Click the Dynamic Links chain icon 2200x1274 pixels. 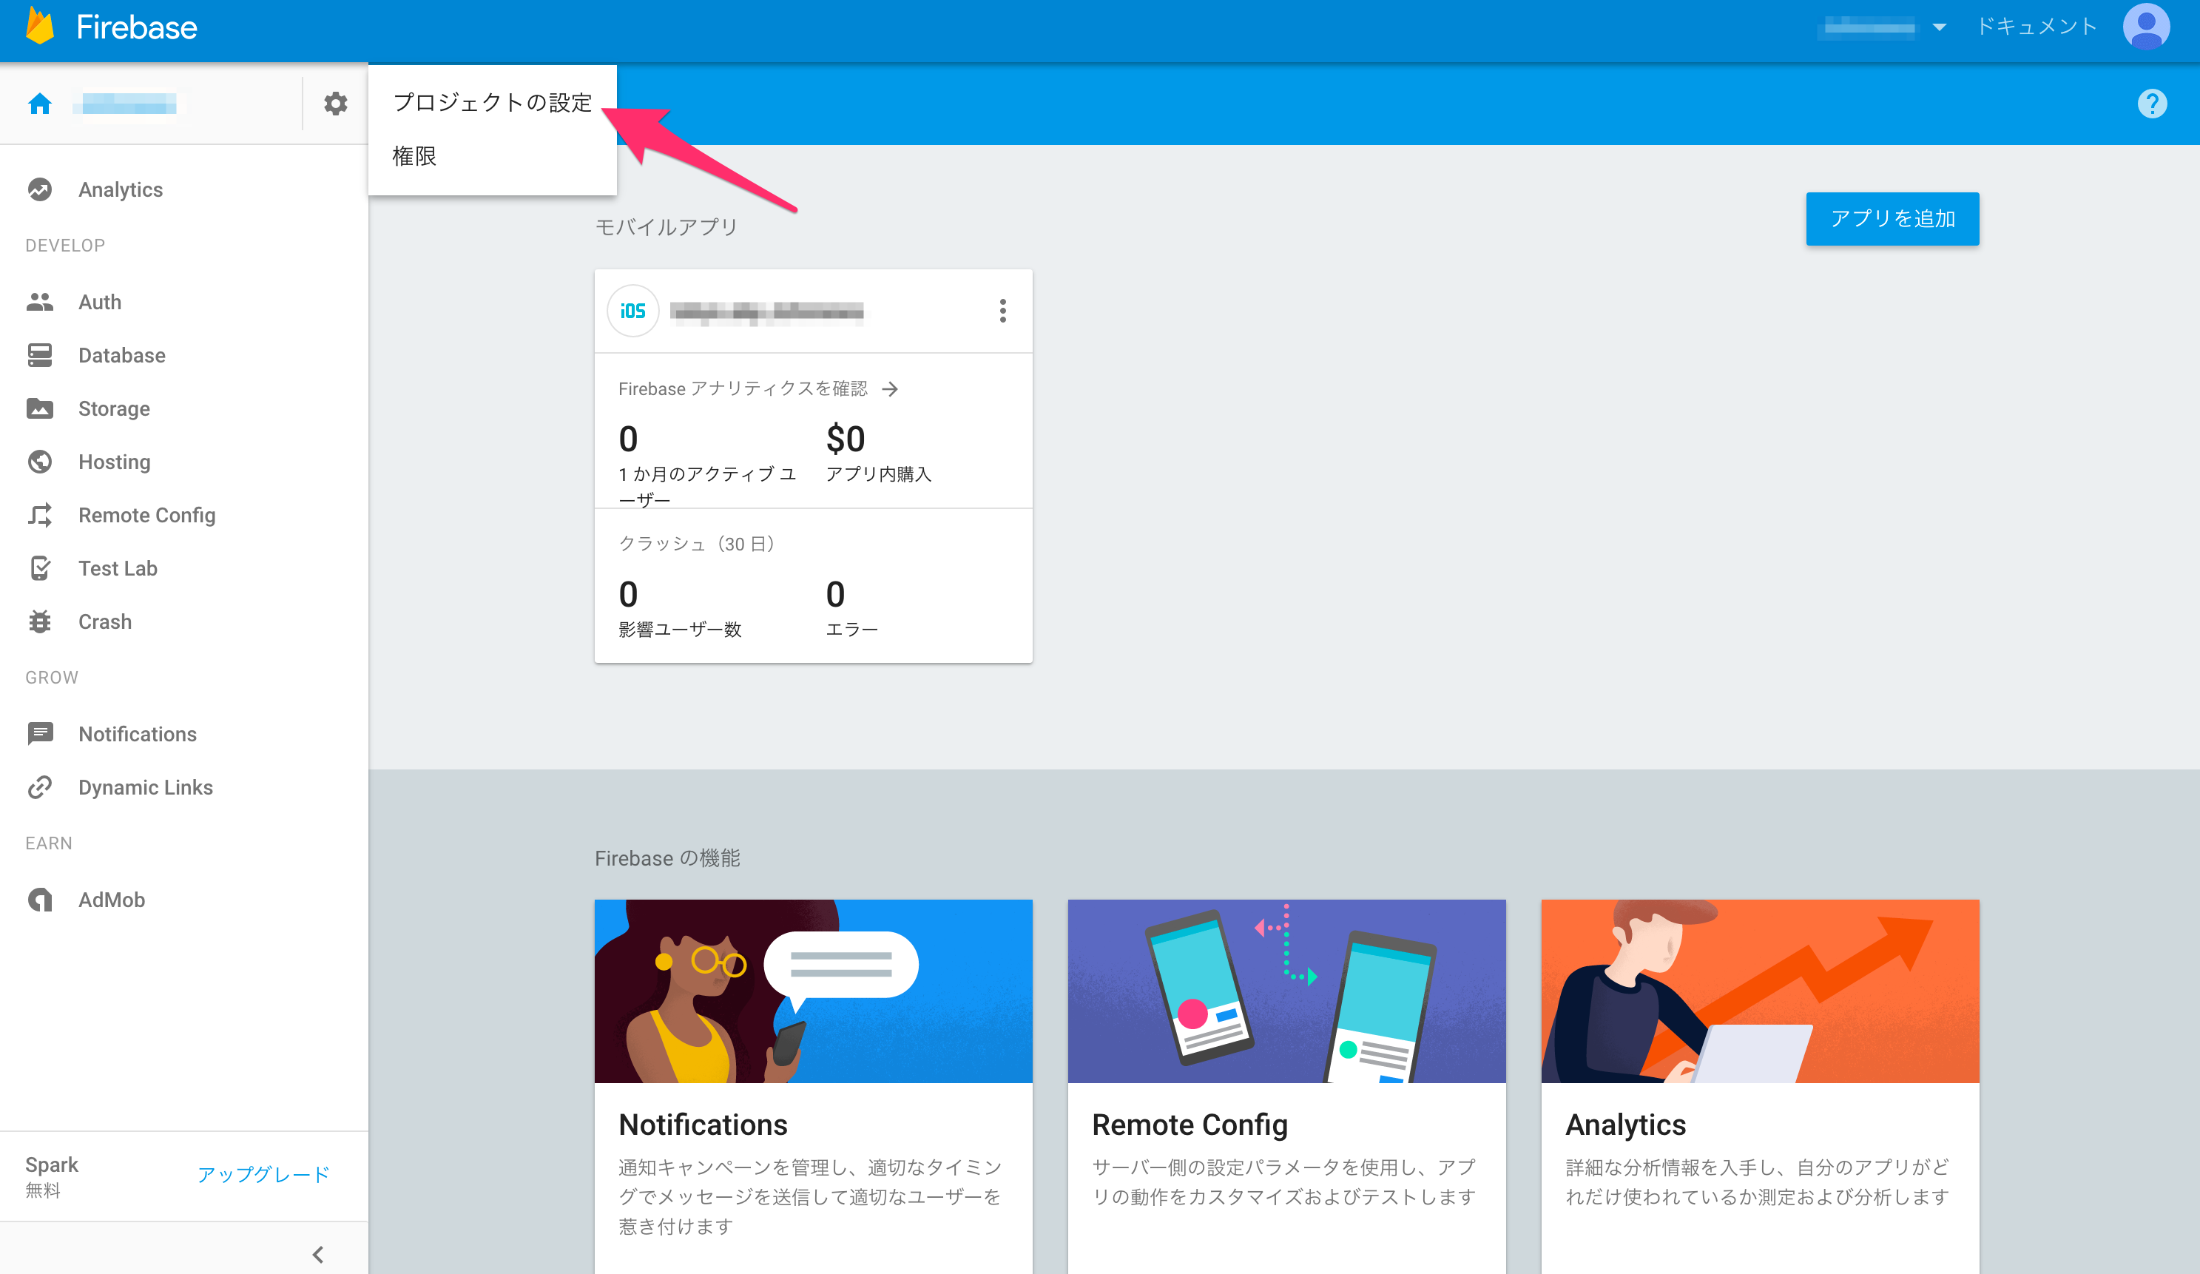(x=40, y=788)
